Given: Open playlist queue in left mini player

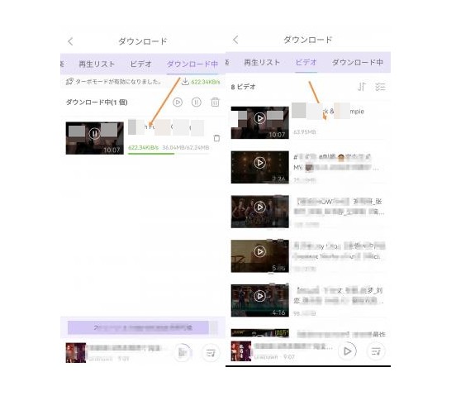Looking at the screenshot, I should 211,353.
